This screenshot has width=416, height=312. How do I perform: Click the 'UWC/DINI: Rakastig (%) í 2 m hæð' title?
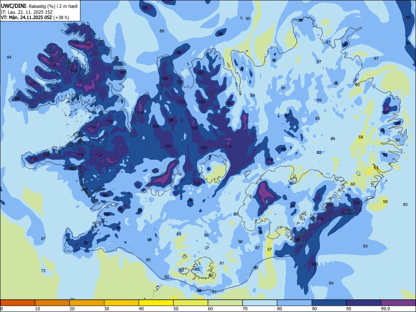point(39,6)
